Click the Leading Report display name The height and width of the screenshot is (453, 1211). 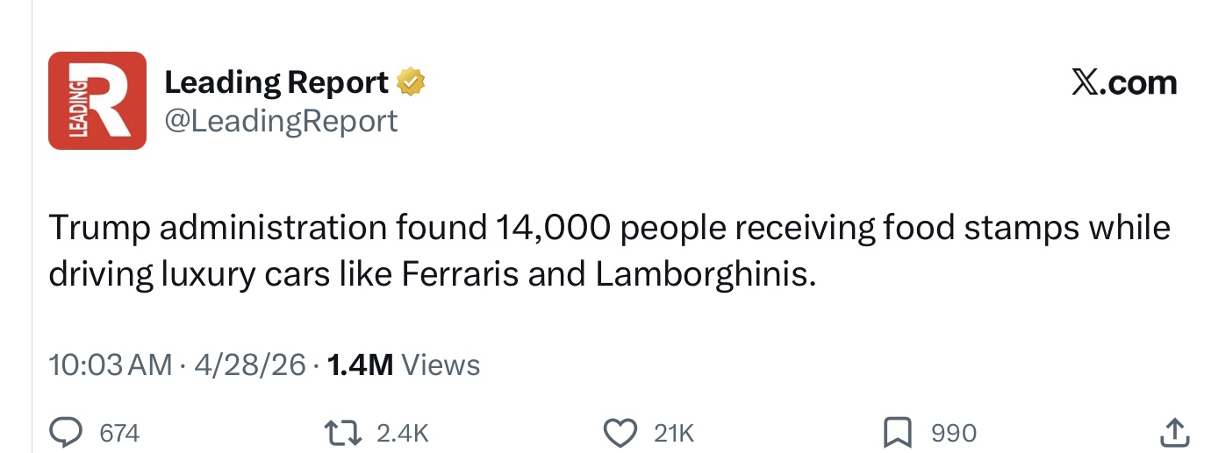pos(276,82)
